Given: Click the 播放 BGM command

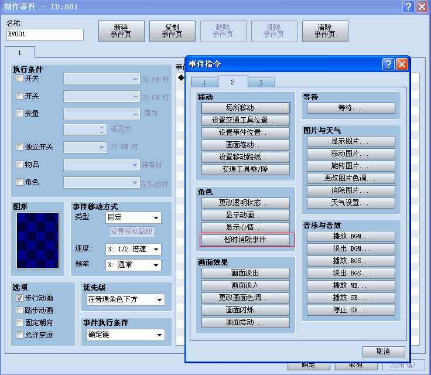Looking at the screenshot, I should [x=351, y=236].
